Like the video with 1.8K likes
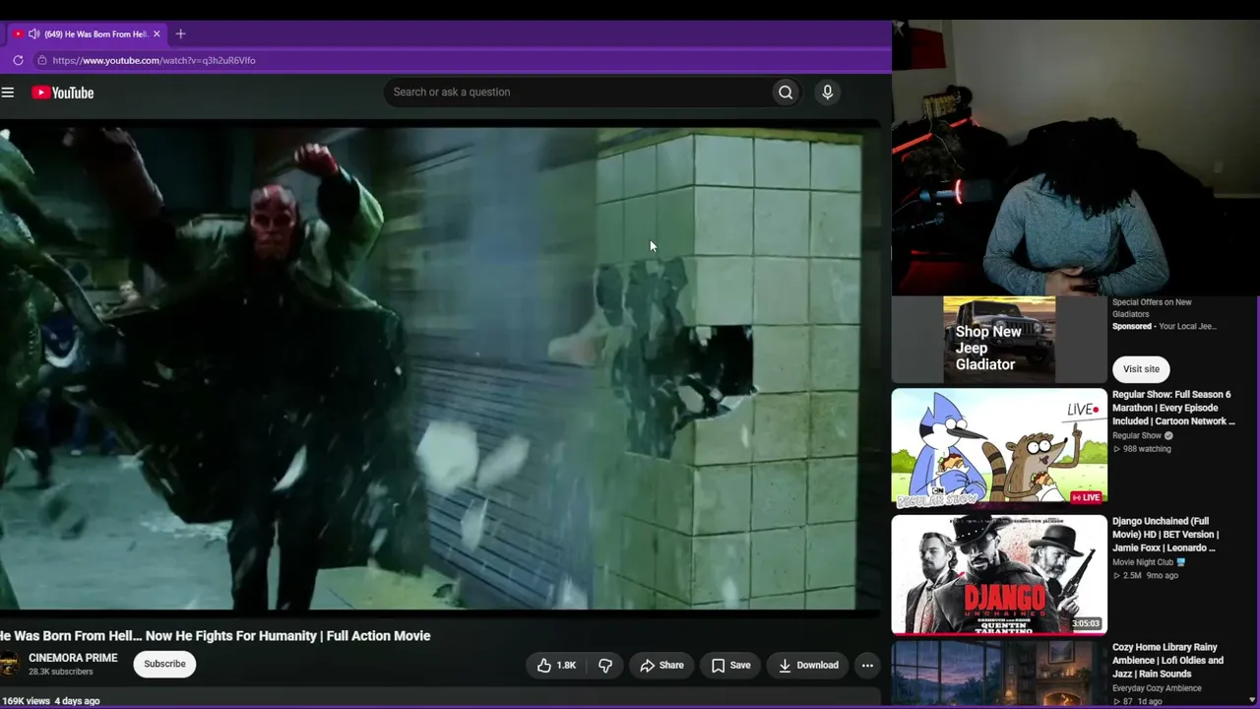The height and width of the screenshot is (709, 1260). (x=556, y=666)
